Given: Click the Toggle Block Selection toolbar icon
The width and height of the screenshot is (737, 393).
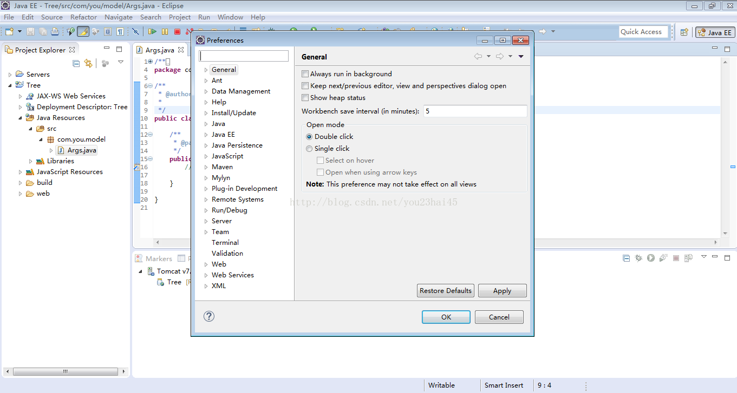Looking at the screenshot, I should (107, 32).
